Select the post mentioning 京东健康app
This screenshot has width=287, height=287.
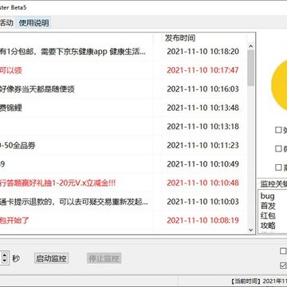[x=73, y=52]
